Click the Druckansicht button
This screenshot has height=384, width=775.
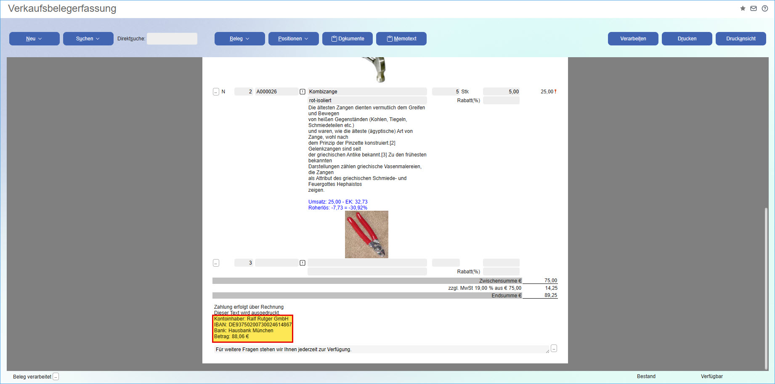coord(740,39)
